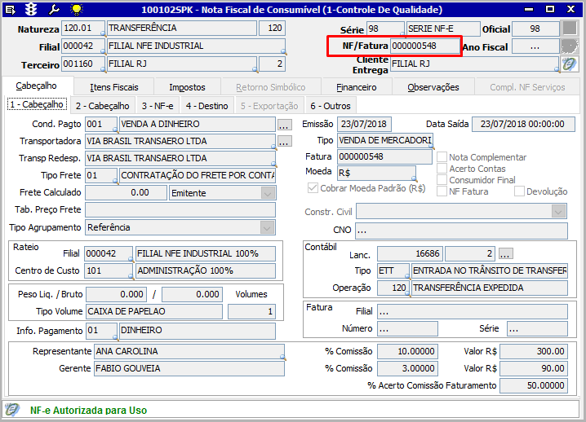
Task: Open the Observações tab
Action: 433,87
